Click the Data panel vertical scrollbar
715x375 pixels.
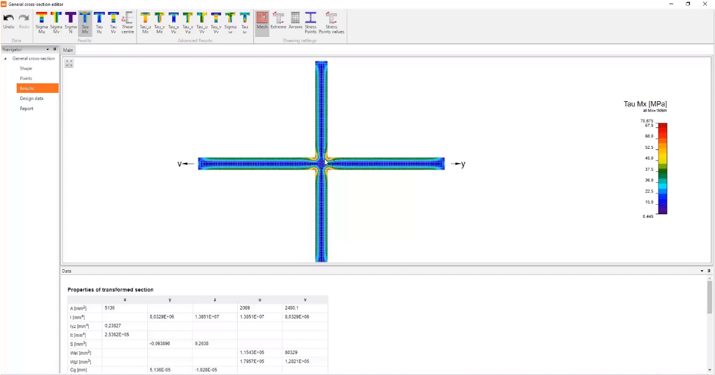coord(709,296)
